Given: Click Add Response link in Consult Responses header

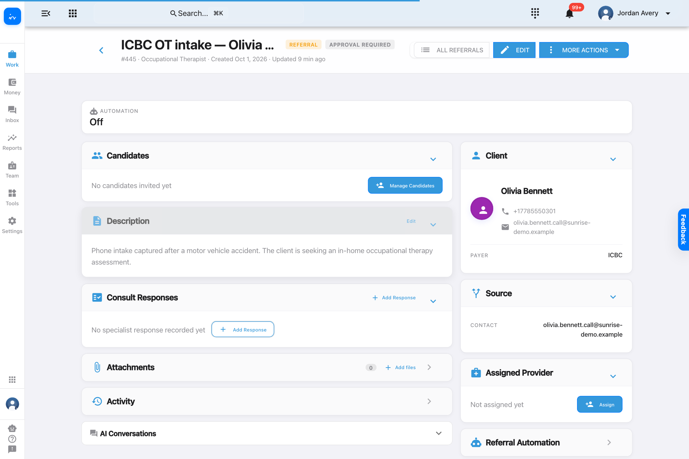Looking at the screenshot, I should (394, 298).
